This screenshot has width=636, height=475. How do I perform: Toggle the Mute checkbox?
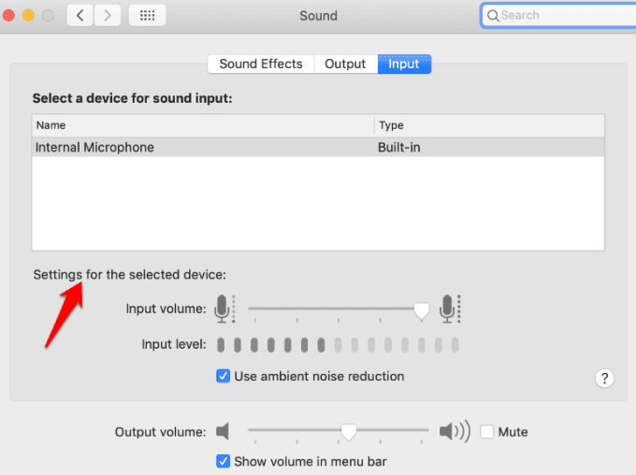pyautogui.click(x=487, y=432)
